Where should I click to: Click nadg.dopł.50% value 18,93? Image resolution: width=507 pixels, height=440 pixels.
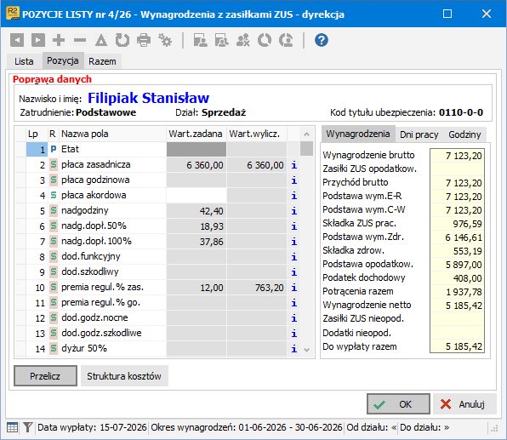[x=197, y=226]
